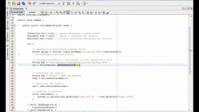
Task: Click the Shift Line Left icon
Action: point(88,12)
